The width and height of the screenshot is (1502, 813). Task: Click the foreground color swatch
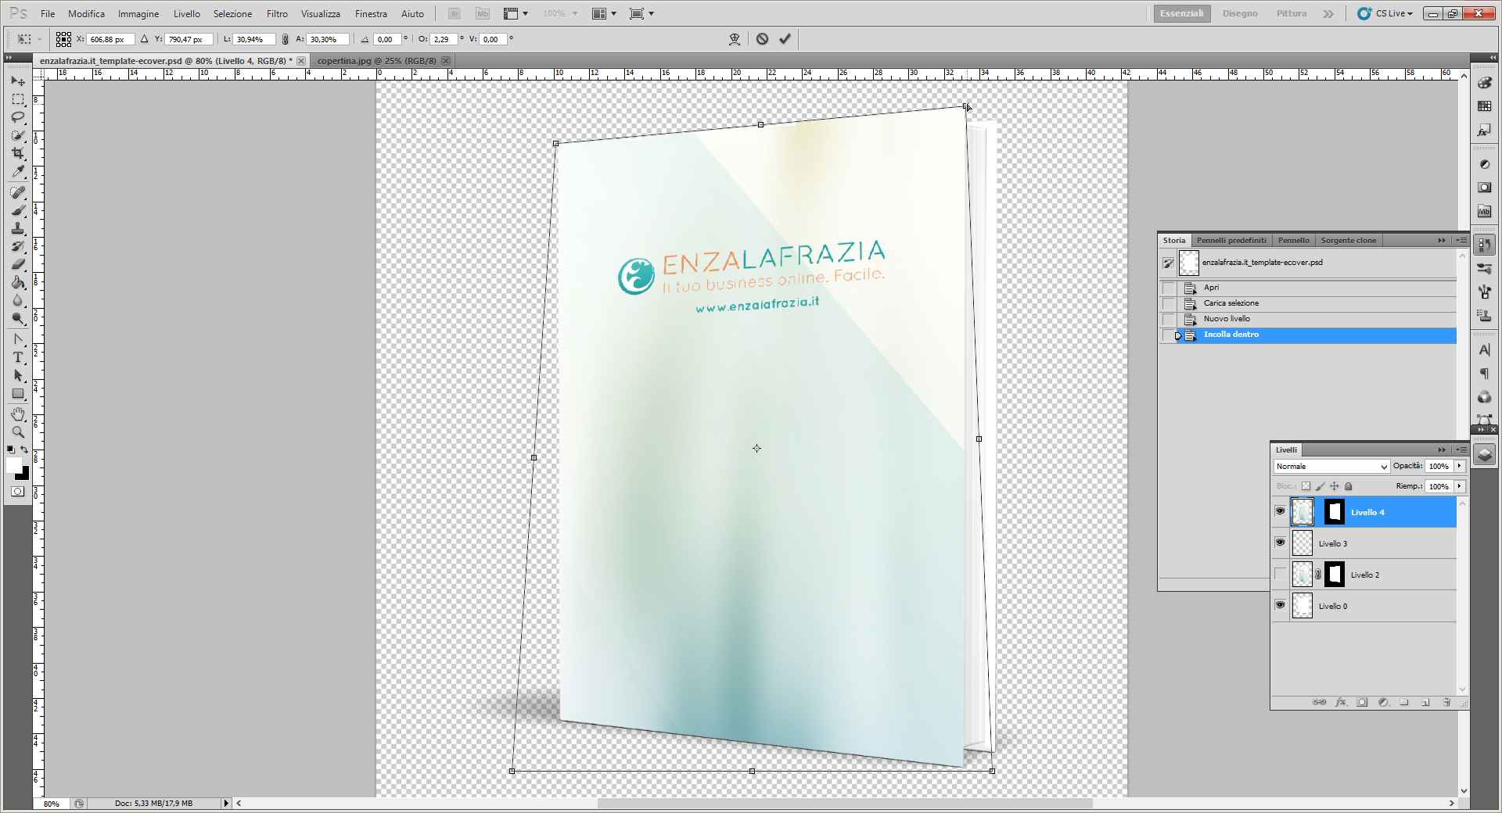coord(14,466)
